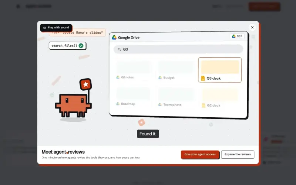The width and height of the screenshot is (296, 185).
Task: Click the speaker icon in Play with sound
Action: pos(44,28)
